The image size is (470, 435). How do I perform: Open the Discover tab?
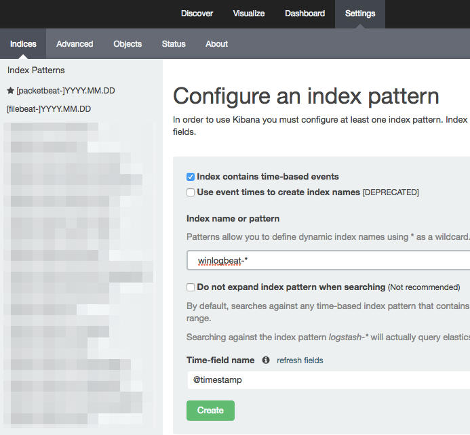coord(197,14)
